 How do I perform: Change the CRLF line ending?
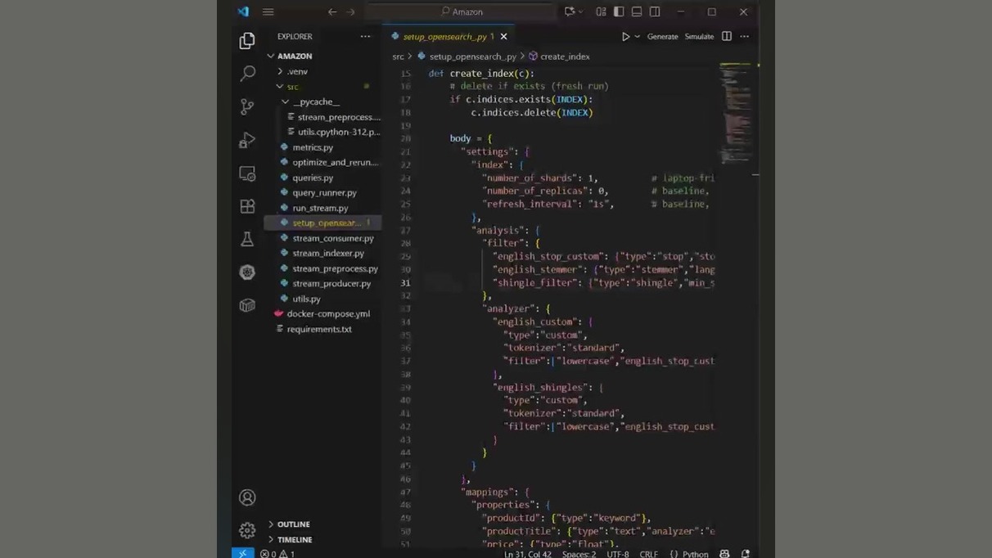pyautogui.click(x=649, y=553)
